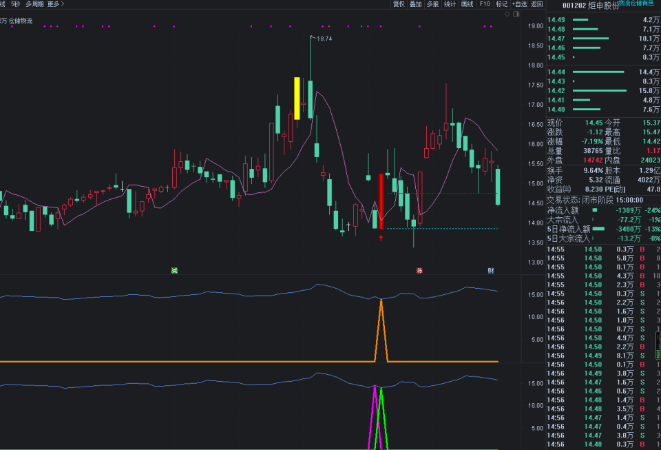Open F10 company information
This screenshot has width=661, height=450.
click(485, 4)
